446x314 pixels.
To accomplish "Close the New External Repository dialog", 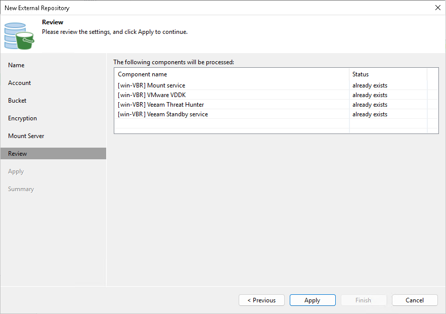I will coord(438,8).
